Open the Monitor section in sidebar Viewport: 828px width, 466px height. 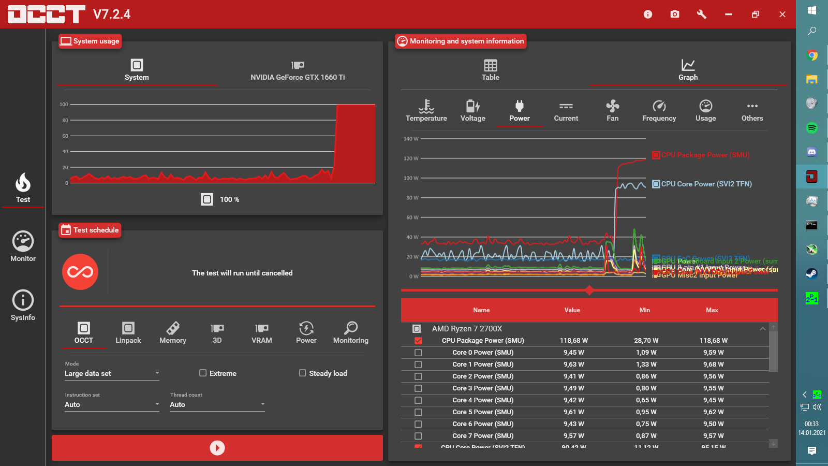[23, 247]
